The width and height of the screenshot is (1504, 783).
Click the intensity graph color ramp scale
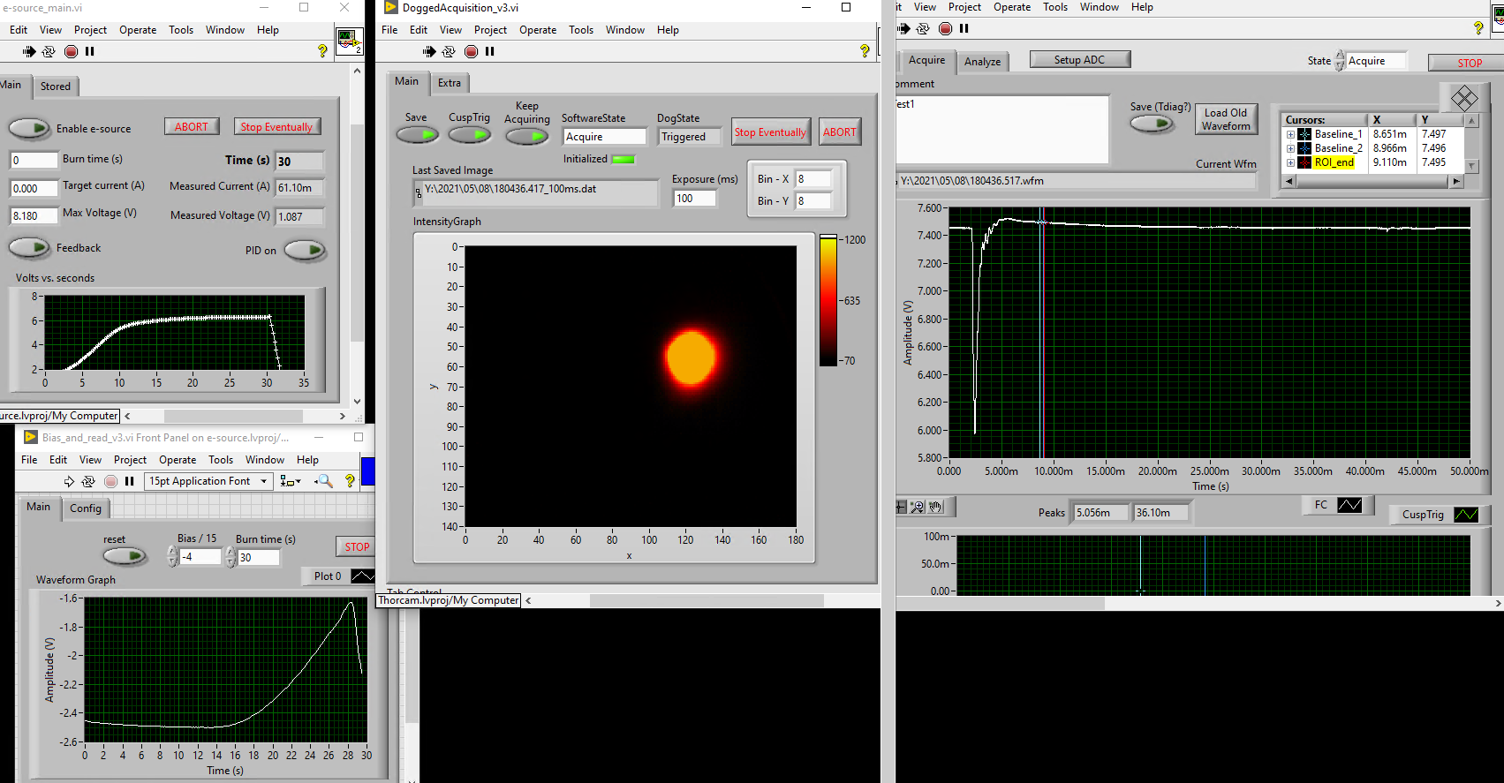[x=828, y=300]
